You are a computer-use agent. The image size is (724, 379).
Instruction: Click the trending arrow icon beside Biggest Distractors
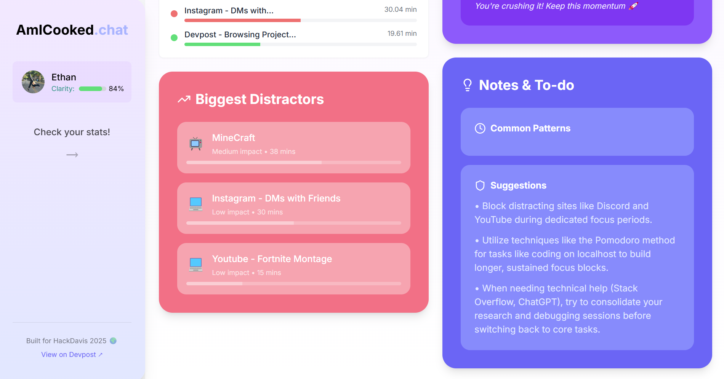point(184,99)
